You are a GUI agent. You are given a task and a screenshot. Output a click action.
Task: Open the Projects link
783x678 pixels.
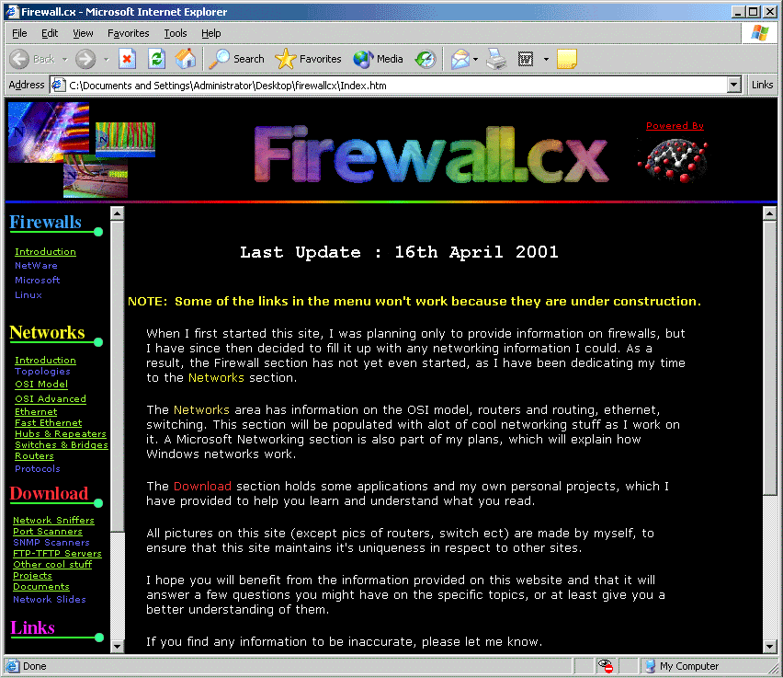coord(32,575)
